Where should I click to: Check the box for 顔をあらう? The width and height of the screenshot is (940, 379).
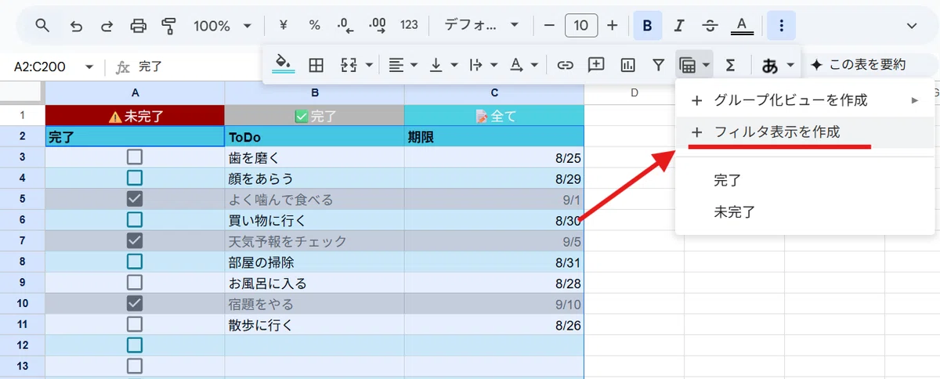pyautogui.click(x=135, y=178)
